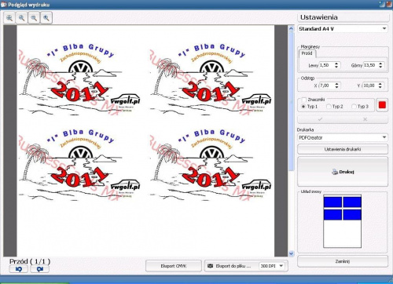Viewport: 393px width, 284px height.
Task: Select the Typ 3 radio option
Action: (x=354, y=107)
